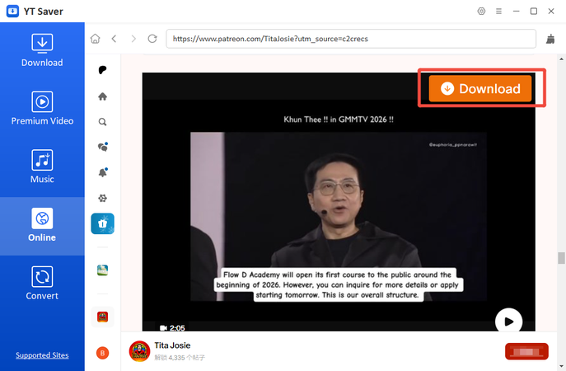This screenshot has height=371, width=566.
Task: Open the Premium Video section
Action: (42, 108)
